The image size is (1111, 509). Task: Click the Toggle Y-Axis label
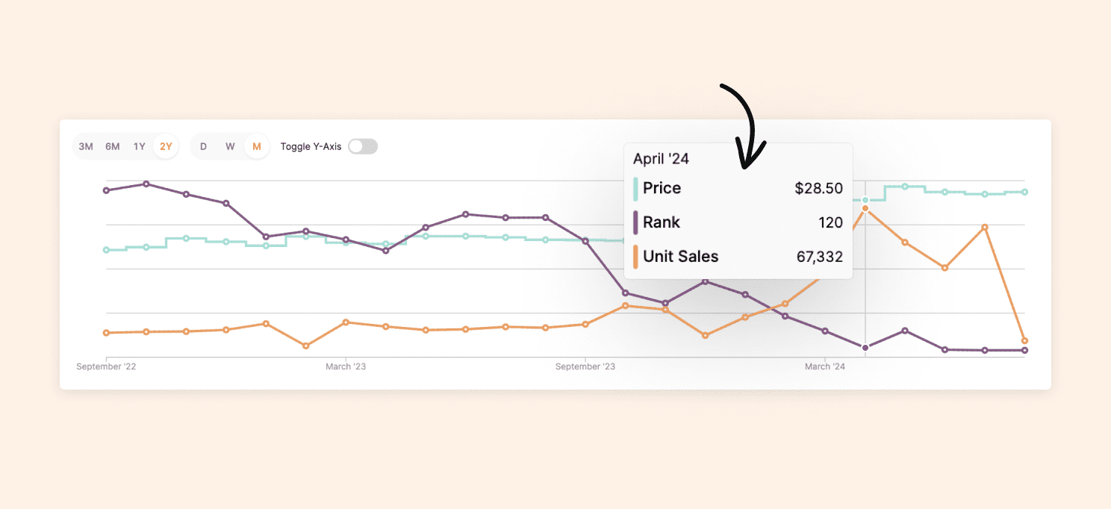(x=311, y=146)
